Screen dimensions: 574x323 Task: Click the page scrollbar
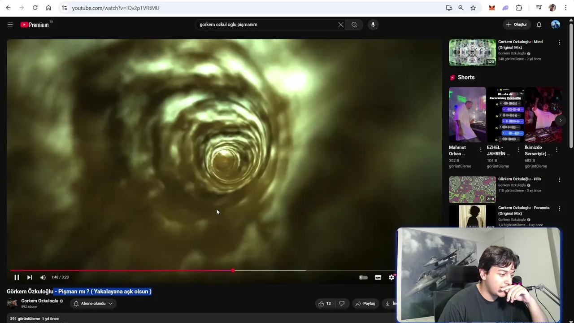tap(571, 85)
